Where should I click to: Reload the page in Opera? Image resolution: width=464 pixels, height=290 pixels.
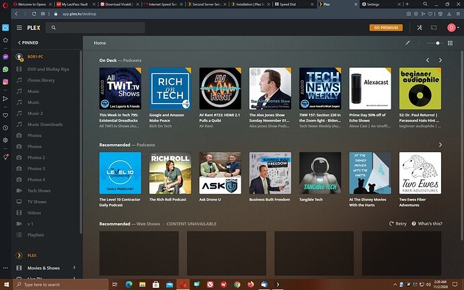point(34,14)
